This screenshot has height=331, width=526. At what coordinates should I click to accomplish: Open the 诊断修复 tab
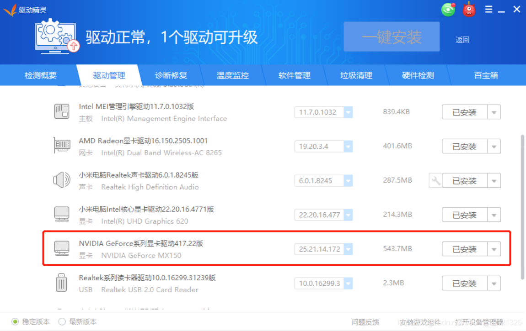(x=171, y=75)
